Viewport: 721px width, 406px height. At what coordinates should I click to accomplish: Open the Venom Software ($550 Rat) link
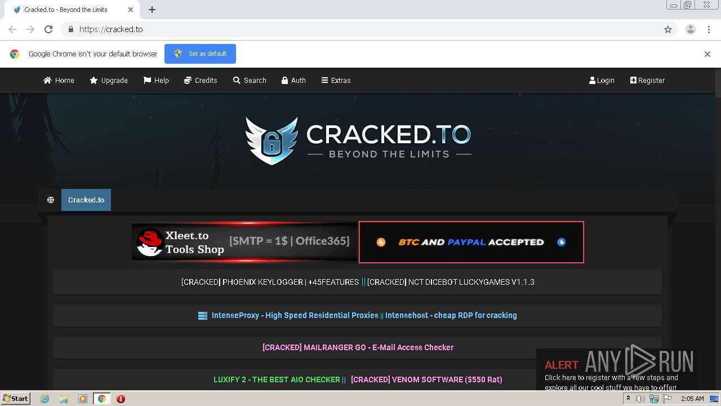[x=426, y=379]
